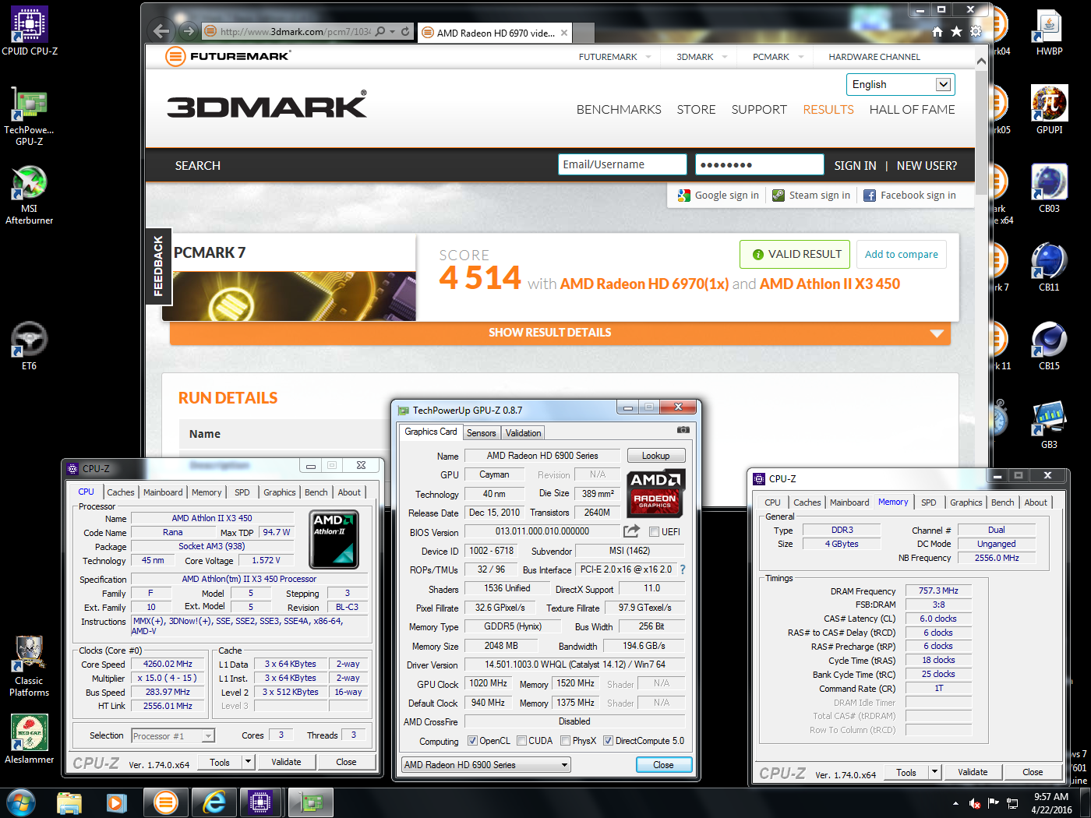The height and width of the screenshot is (818, 1091).
Task: Toggle OpenCL checkbox in GPU-Z
Action: click(x=472, y=741)
